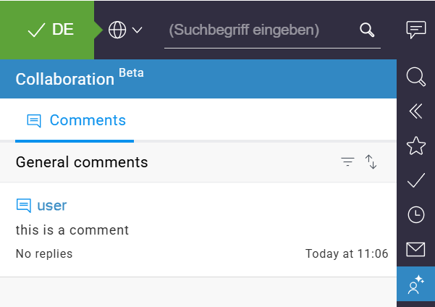
Task: Change the comment sort order using the arrows
Action: point(371,162)
